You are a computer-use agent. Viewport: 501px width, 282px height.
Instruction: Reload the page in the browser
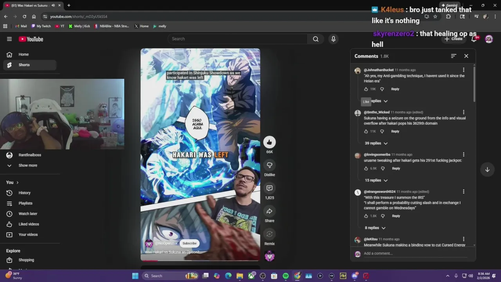click(24, 16)
